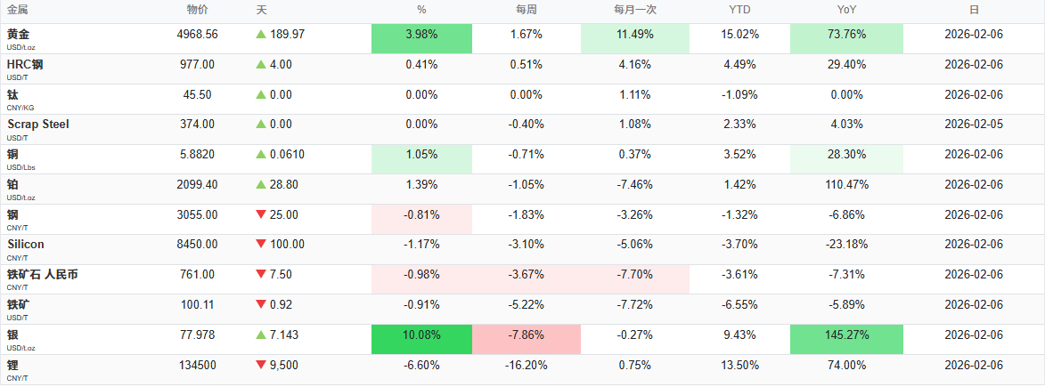Sort by the YoY column header
This screenshot has height=387, width=1045.
click(845, 10)
